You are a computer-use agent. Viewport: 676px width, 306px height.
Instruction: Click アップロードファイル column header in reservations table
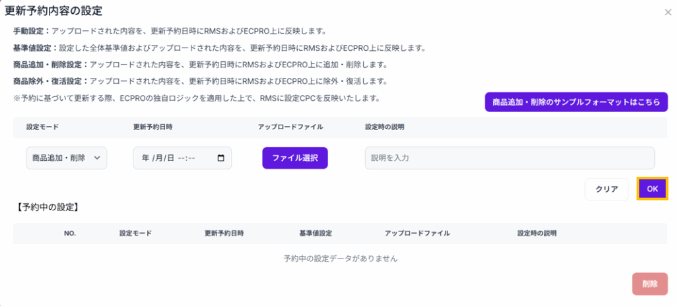coord(417,233)
